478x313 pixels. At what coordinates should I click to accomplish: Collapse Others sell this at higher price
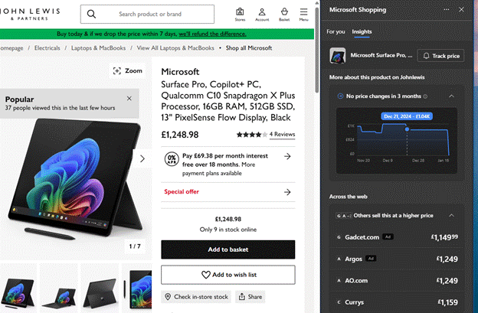click(x=451, y=216)
